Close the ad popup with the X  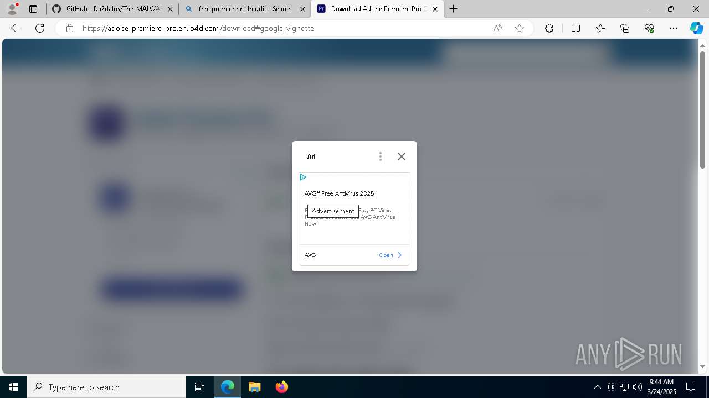point(402,156)
